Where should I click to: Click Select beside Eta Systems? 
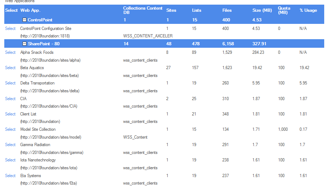[x=10, y=176]
